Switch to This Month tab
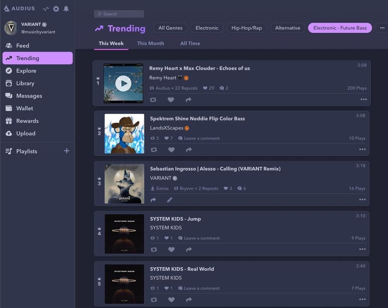 151,43
